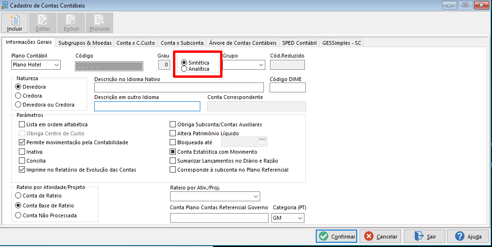The image size is (492, 247).
Task: Switch to Subgrupos & Moedas tab
Action: point(85,43)
